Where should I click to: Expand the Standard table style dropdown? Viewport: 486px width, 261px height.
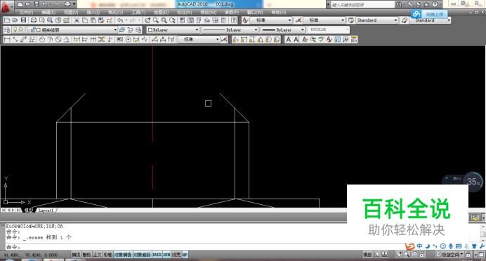pyautogui.click(x=377, y=20)
